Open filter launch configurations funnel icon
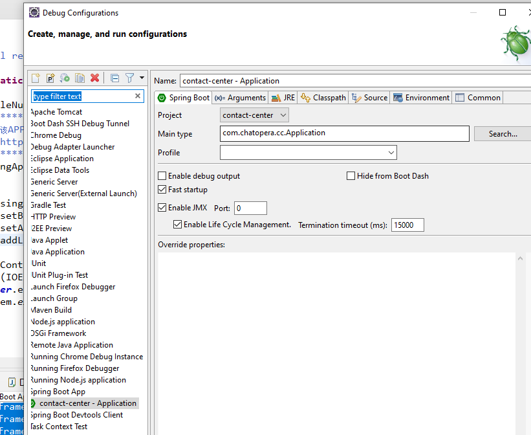Screen dimensions: 531x435 coord(130,78)
